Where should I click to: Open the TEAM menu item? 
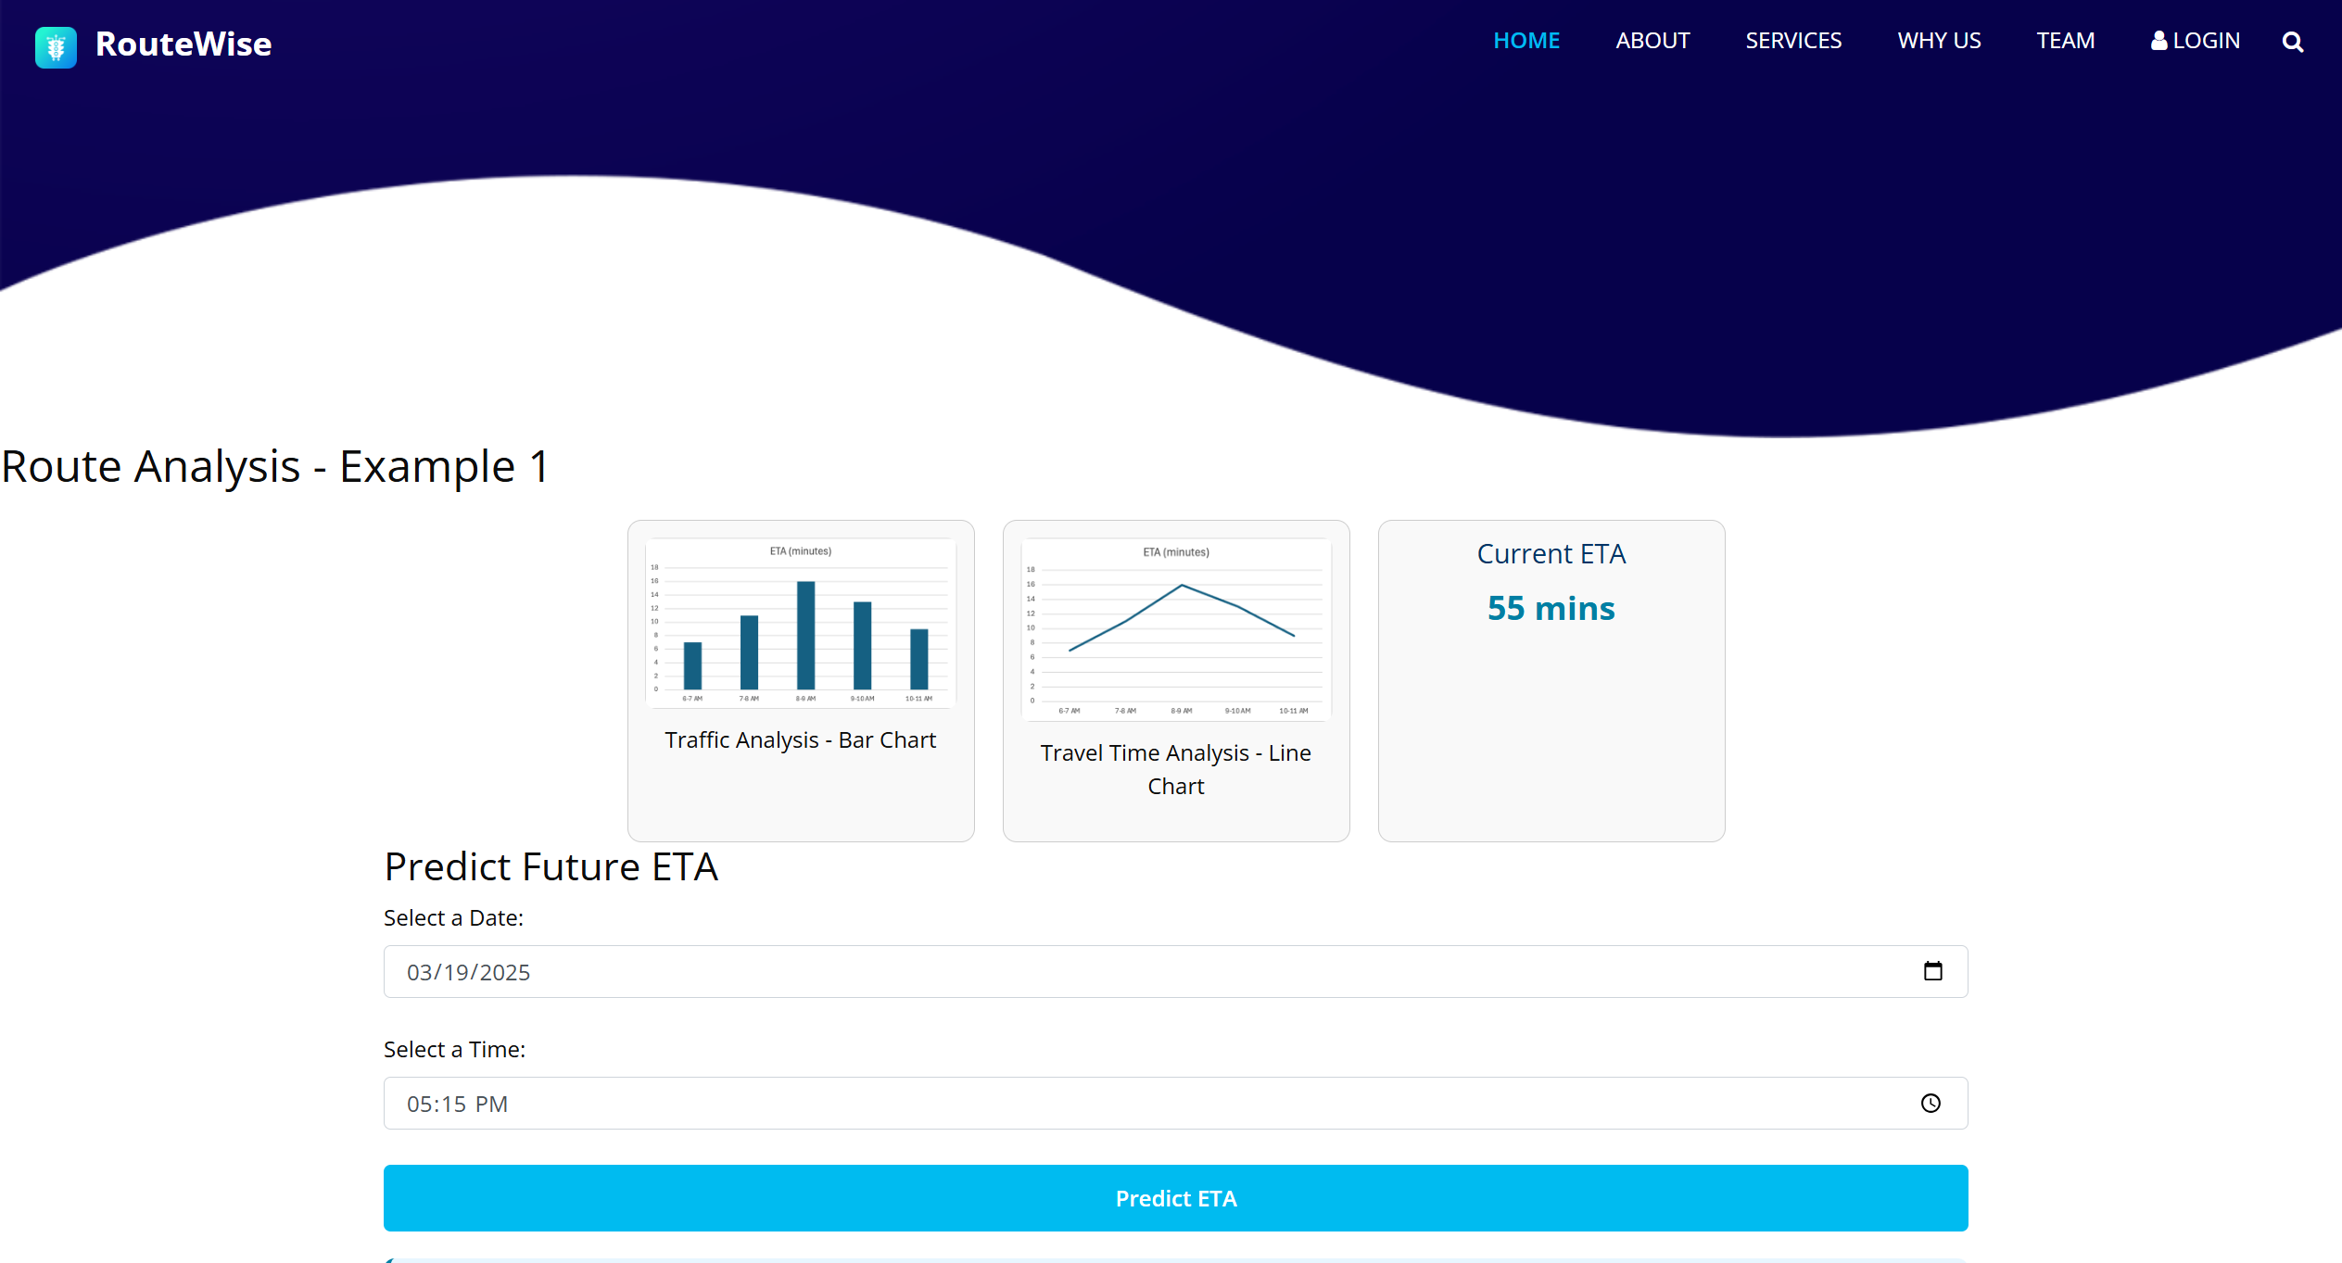coord(2065,41)
